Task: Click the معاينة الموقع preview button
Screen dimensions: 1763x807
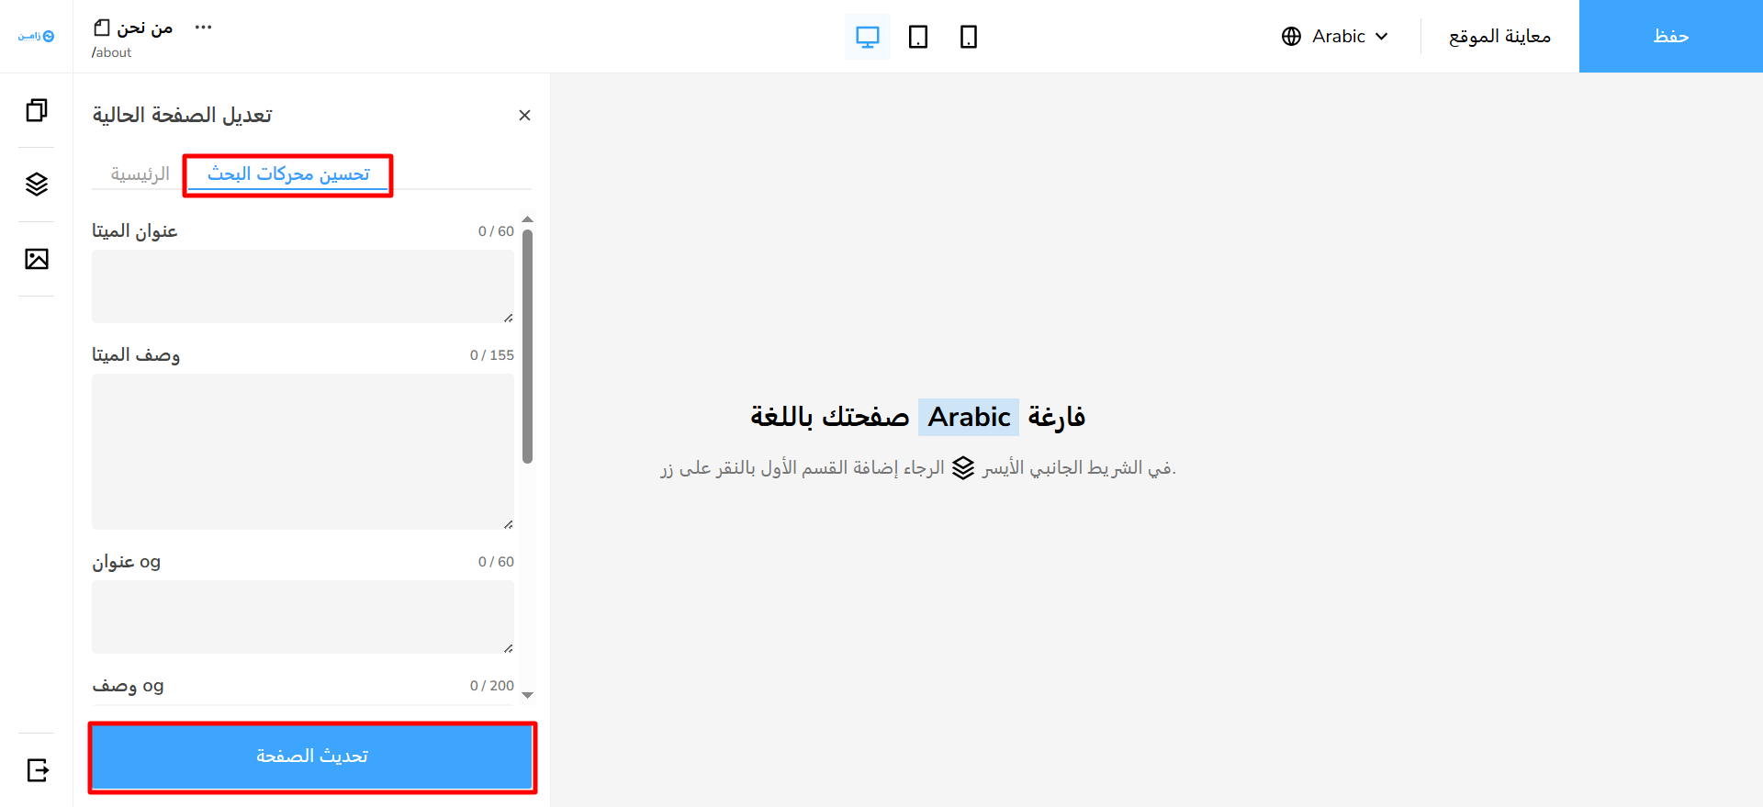Action: tap(1499, 37)
